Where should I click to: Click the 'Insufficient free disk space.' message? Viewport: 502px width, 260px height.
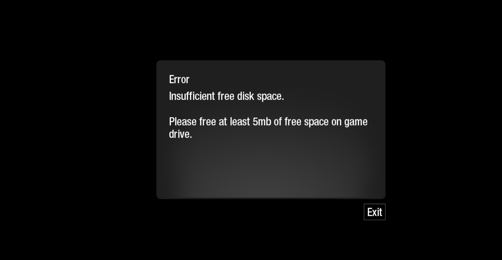point(226,96)
